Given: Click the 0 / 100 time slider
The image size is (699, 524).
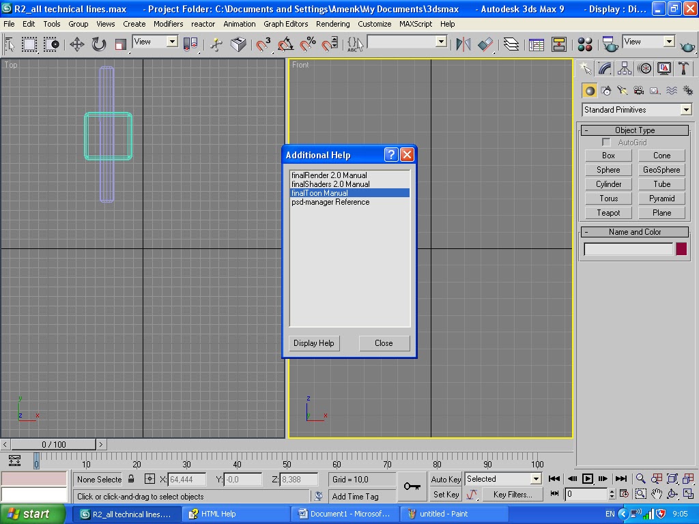Looking at the screenshot, I should (x=53, y=444).
